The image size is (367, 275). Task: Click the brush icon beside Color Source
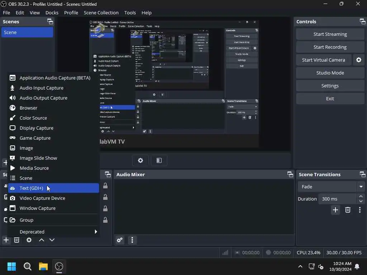coord(13,118)
